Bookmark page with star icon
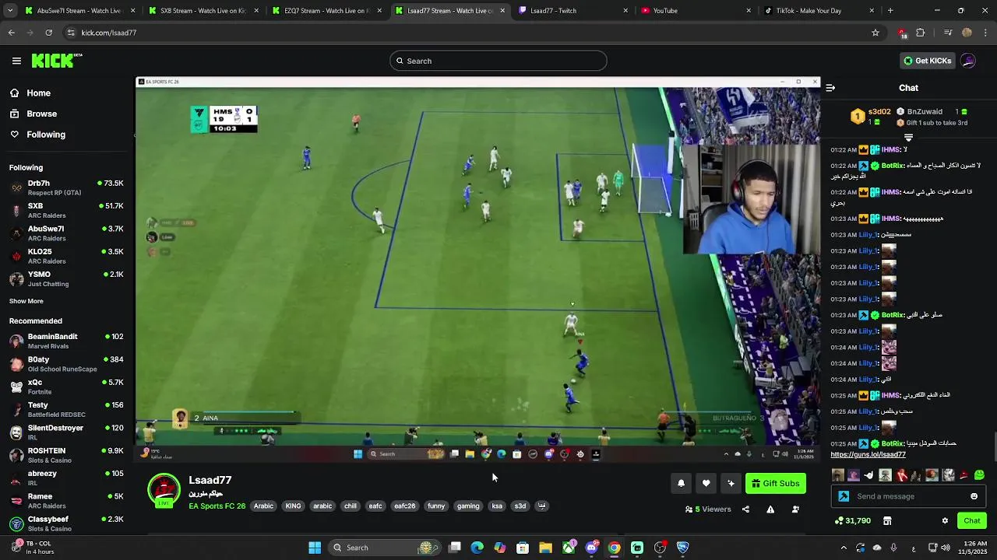The width and height of the screenshot is (997, 560). [x=875, y=33]
